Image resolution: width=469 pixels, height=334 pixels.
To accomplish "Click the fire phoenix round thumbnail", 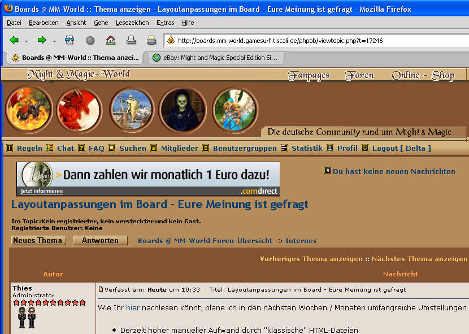I will (29, 110).
